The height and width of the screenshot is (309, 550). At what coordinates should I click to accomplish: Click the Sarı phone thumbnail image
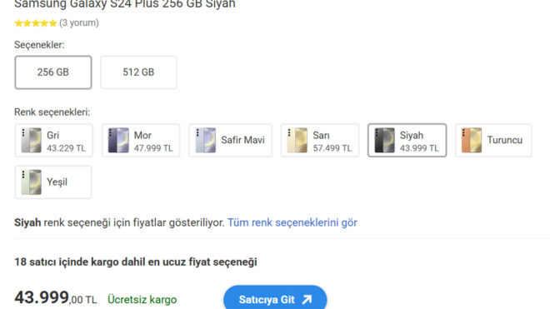(297, 140)
